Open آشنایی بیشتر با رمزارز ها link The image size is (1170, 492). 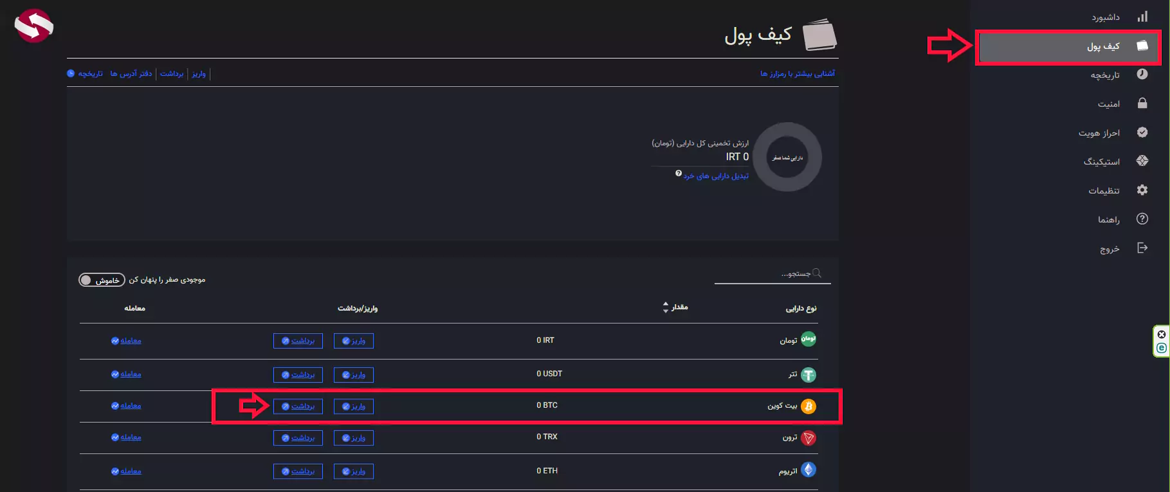[x=798, y=74]
